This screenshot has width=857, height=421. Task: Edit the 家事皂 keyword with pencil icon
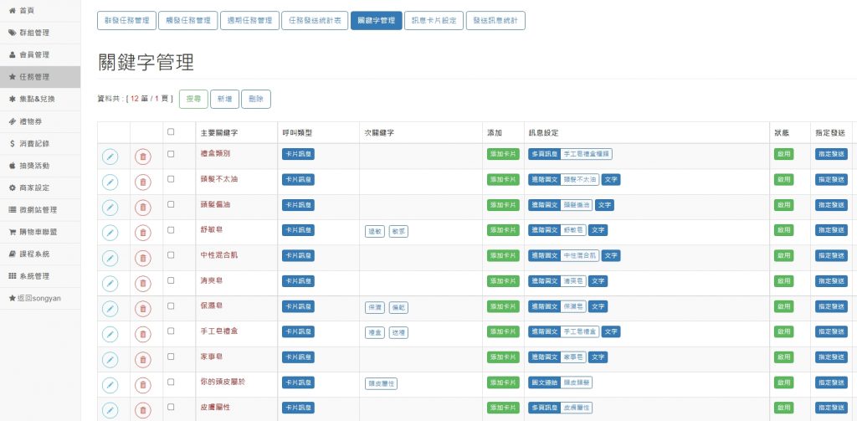110,358
